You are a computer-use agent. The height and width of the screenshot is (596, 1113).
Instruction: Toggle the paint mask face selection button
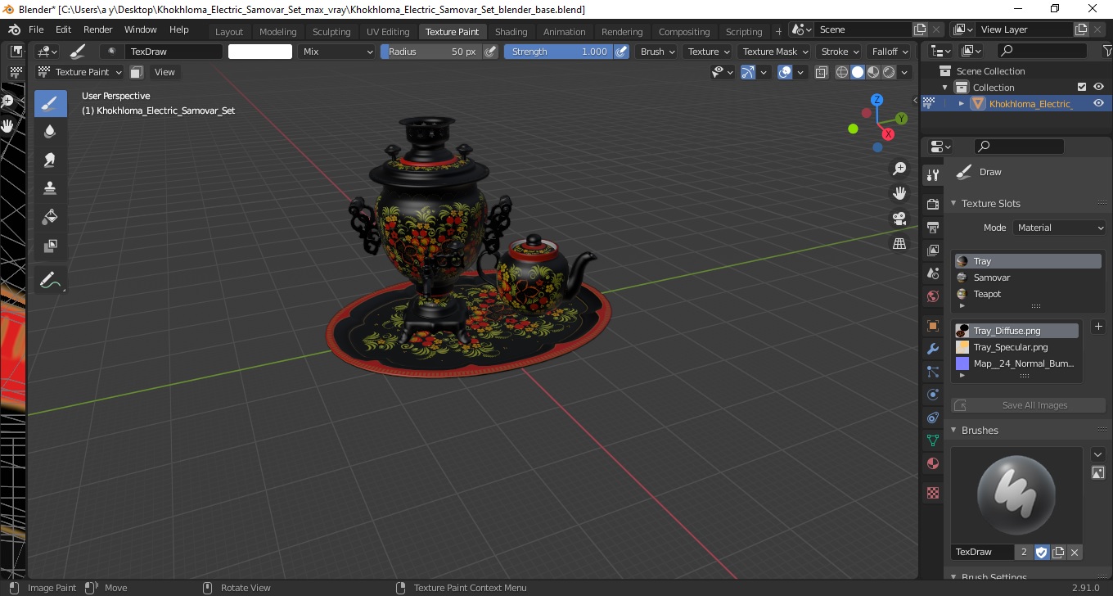(137, 72)
